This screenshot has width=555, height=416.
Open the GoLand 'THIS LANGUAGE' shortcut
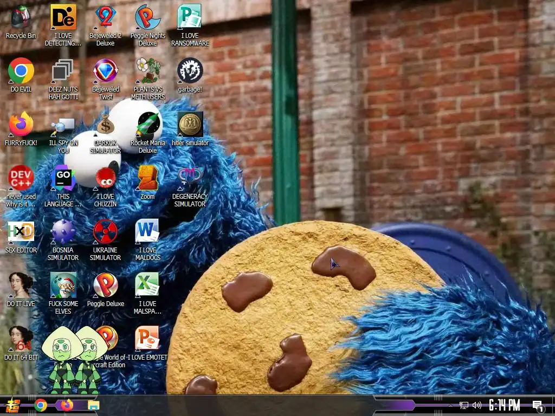point(63,186)
